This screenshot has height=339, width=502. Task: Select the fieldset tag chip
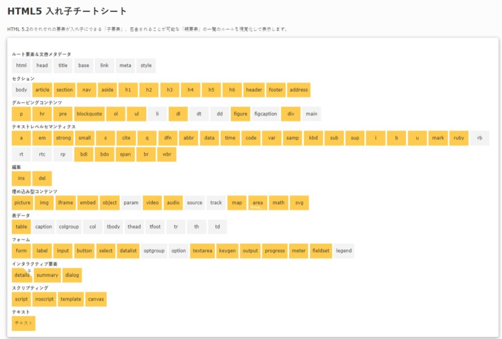(x=321, y=250)
